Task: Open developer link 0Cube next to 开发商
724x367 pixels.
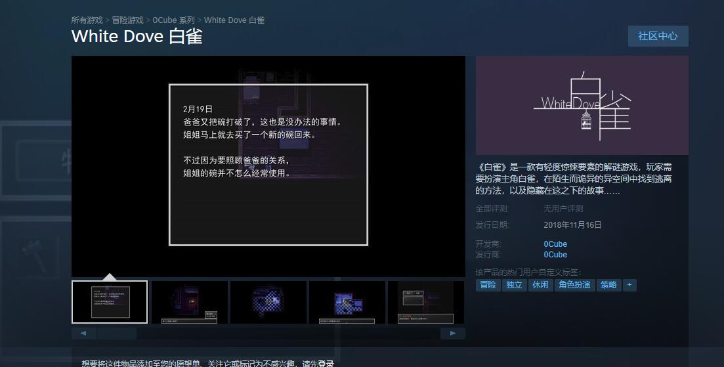Action: click(555, 244)
